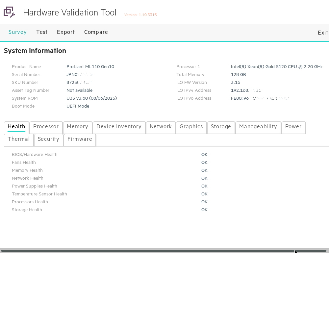This screenshot has width=329, height=329.
Task: Click OK status for BIOS/Hardware Health
Action: pos(204,155)
